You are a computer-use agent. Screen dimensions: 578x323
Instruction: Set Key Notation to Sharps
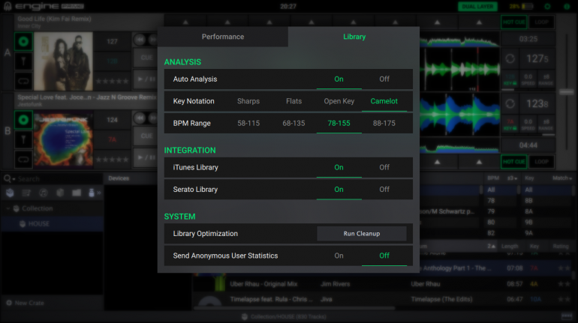click(x=248, y=101)
